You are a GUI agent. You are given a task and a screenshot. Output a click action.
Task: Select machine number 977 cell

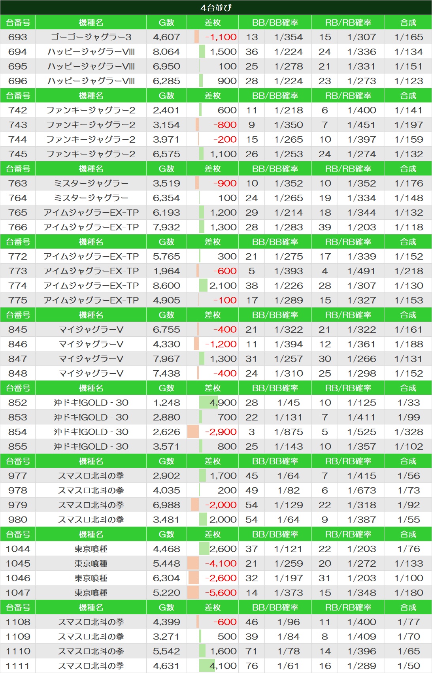18,476
